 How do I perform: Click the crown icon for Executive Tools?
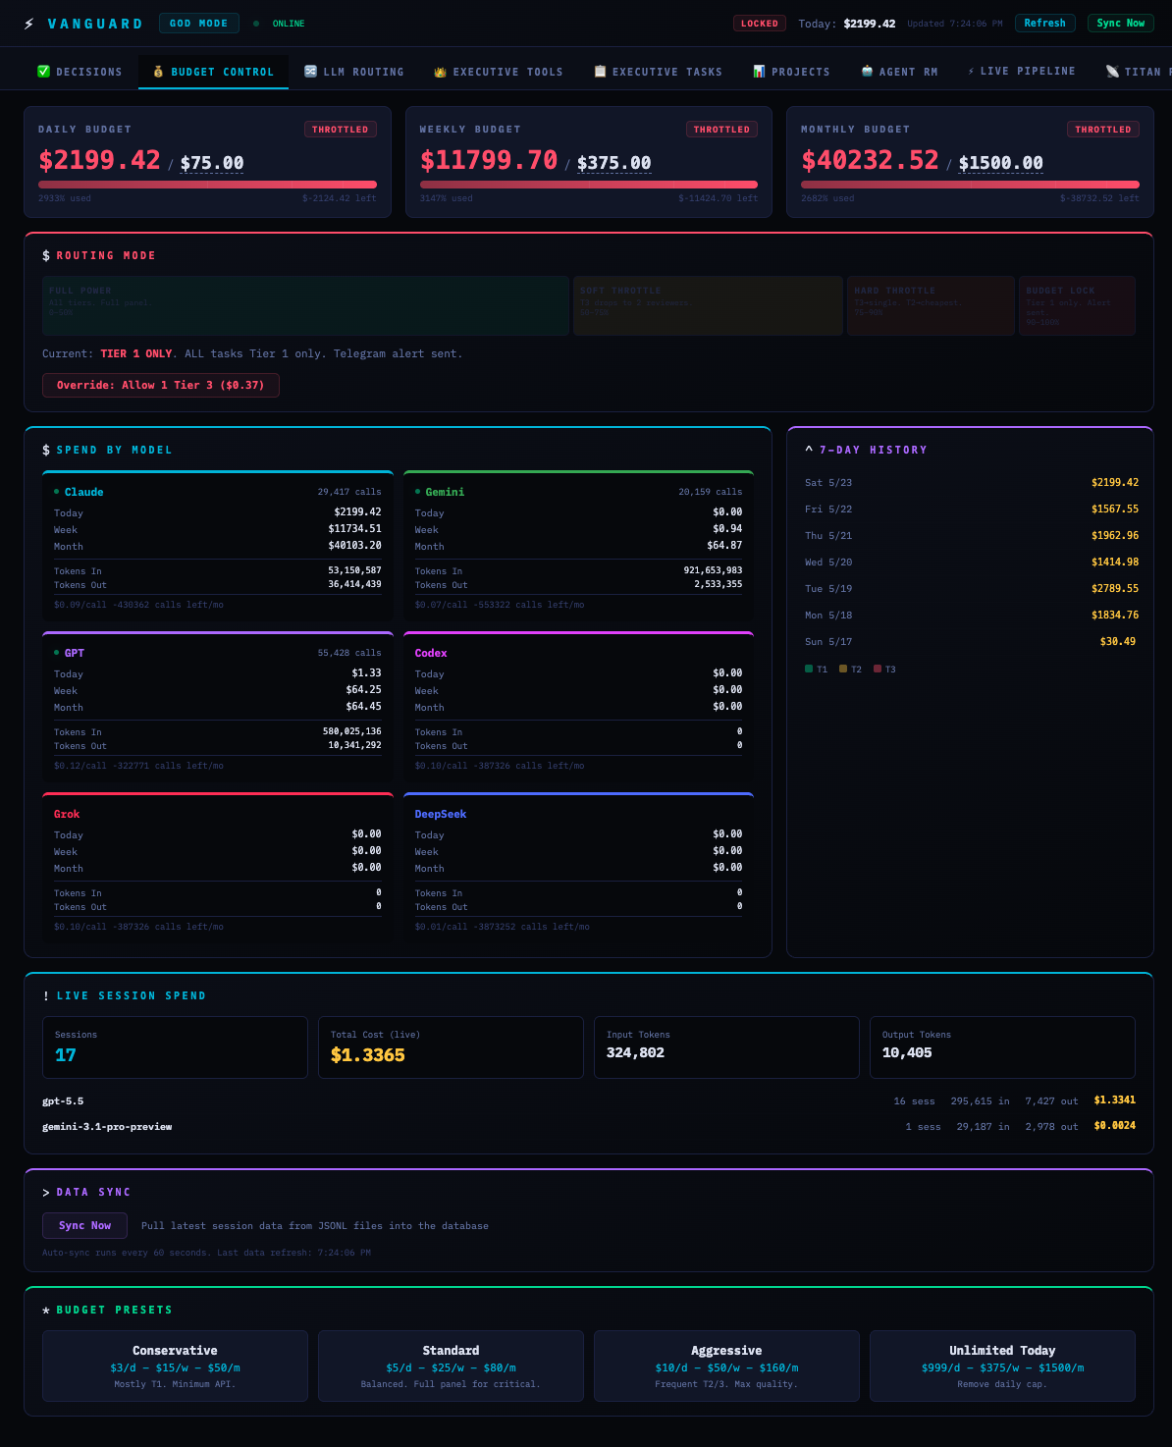click(x=440, y=72)
